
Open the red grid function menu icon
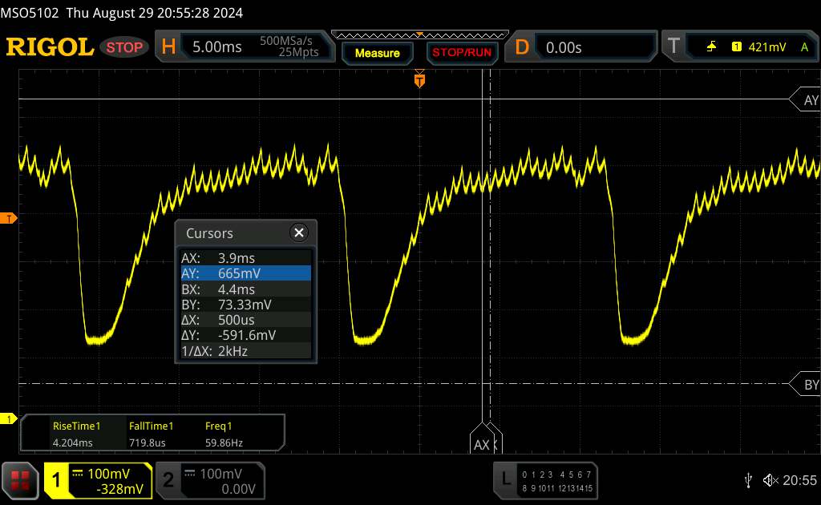click(21, 480)
